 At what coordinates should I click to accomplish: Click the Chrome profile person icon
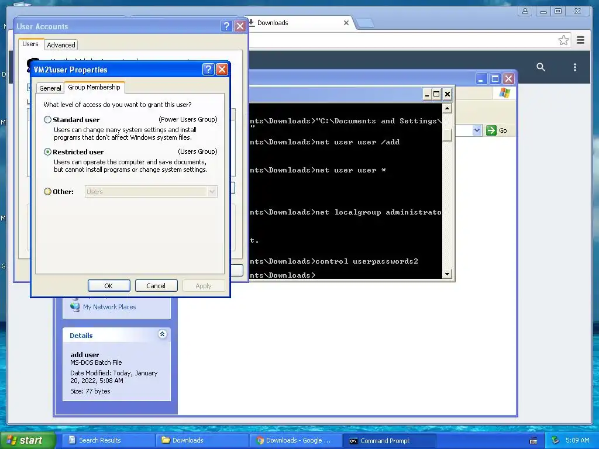point(525,11)
